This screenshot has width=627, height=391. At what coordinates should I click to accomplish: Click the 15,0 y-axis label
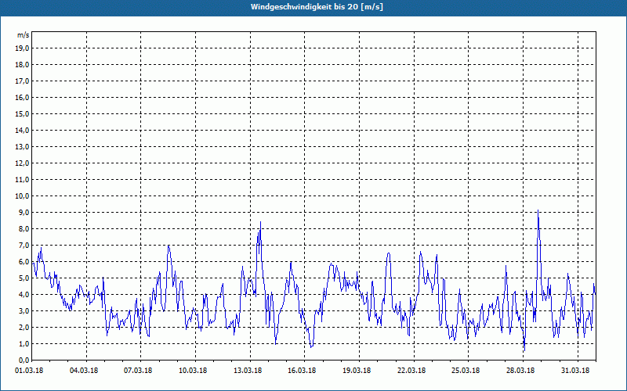tap(22, 113)
